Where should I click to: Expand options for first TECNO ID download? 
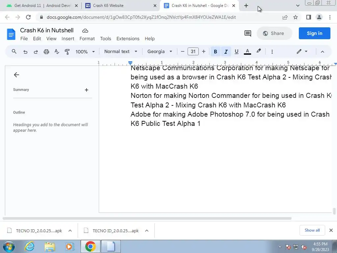pyautogui.click(x=70, y=231)
